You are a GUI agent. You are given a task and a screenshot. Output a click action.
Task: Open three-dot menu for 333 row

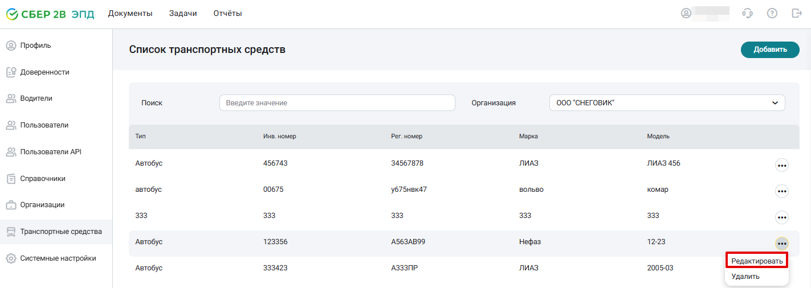click(782, 217)
